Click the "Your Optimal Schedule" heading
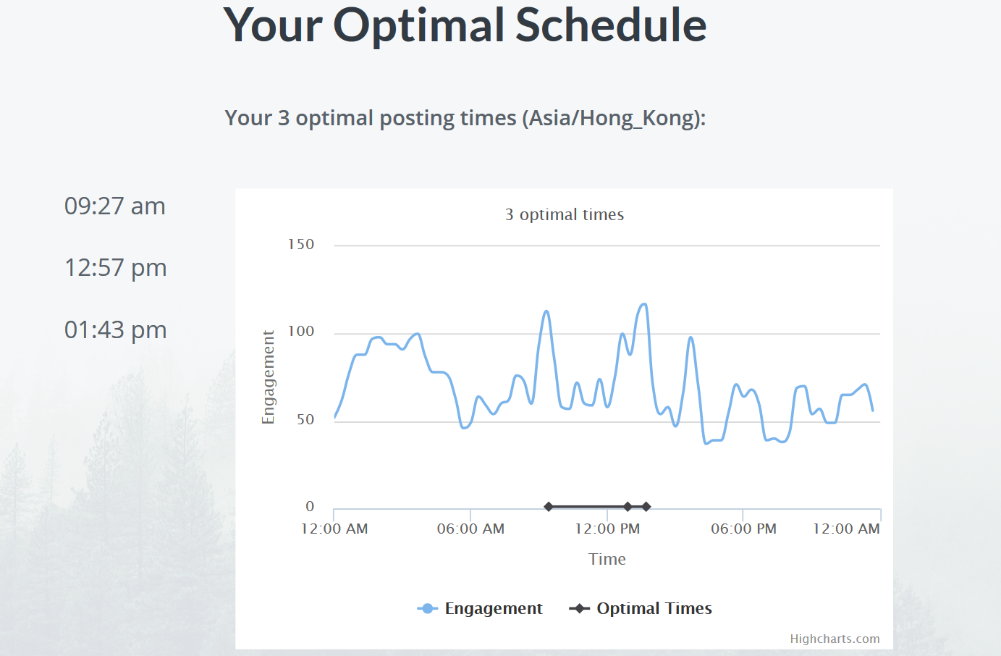 click(x=465, y=25)
